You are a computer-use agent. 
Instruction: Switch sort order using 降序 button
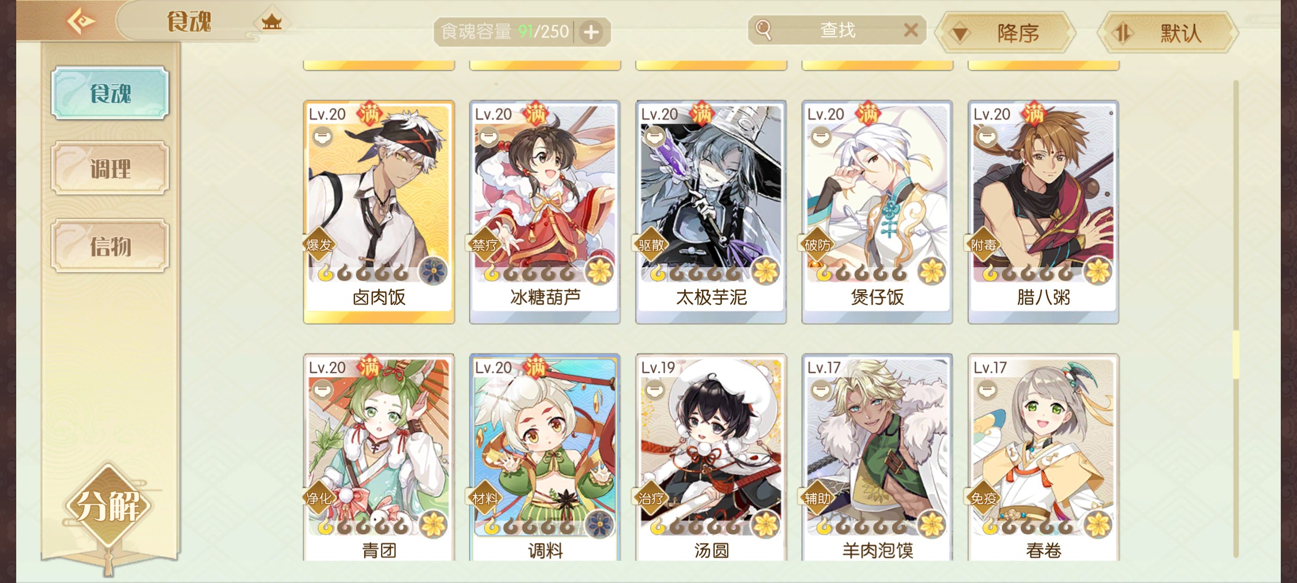coord(1005,33)
